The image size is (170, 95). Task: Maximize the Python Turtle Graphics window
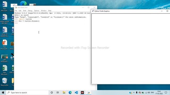[x=167, y=11]
